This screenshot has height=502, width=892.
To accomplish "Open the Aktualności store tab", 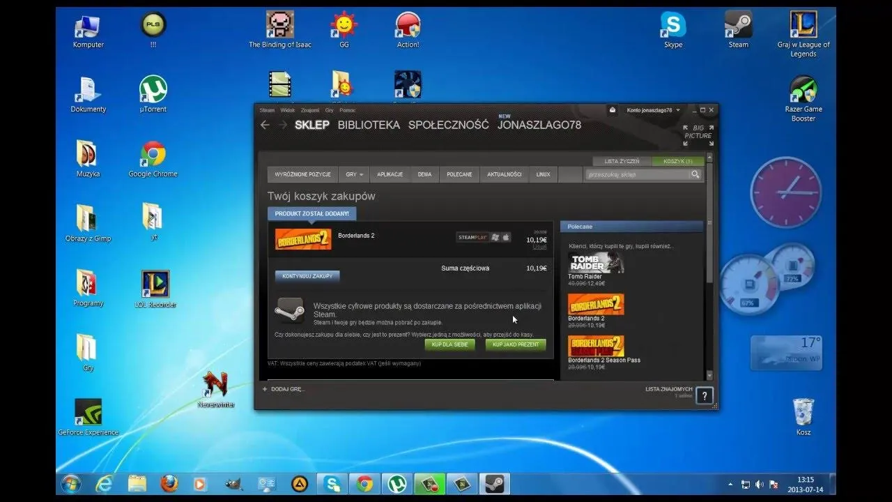I will point(505,174).
